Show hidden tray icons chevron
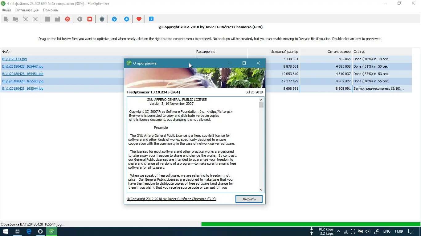 coord(338,231)
